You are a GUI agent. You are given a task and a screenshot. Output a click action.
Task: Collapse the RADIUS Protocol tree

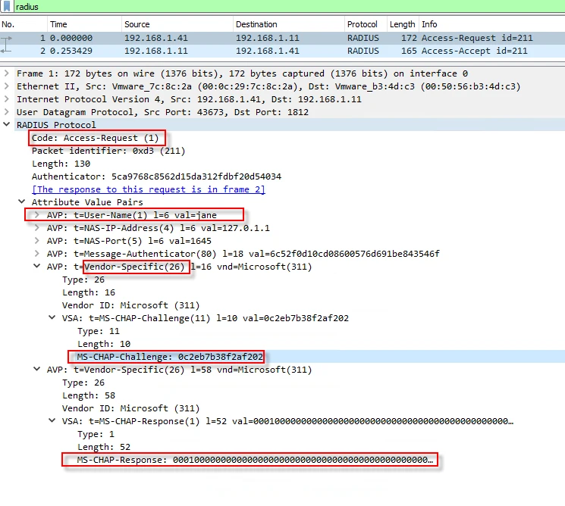pyautogui.click(x=7, y=125)
